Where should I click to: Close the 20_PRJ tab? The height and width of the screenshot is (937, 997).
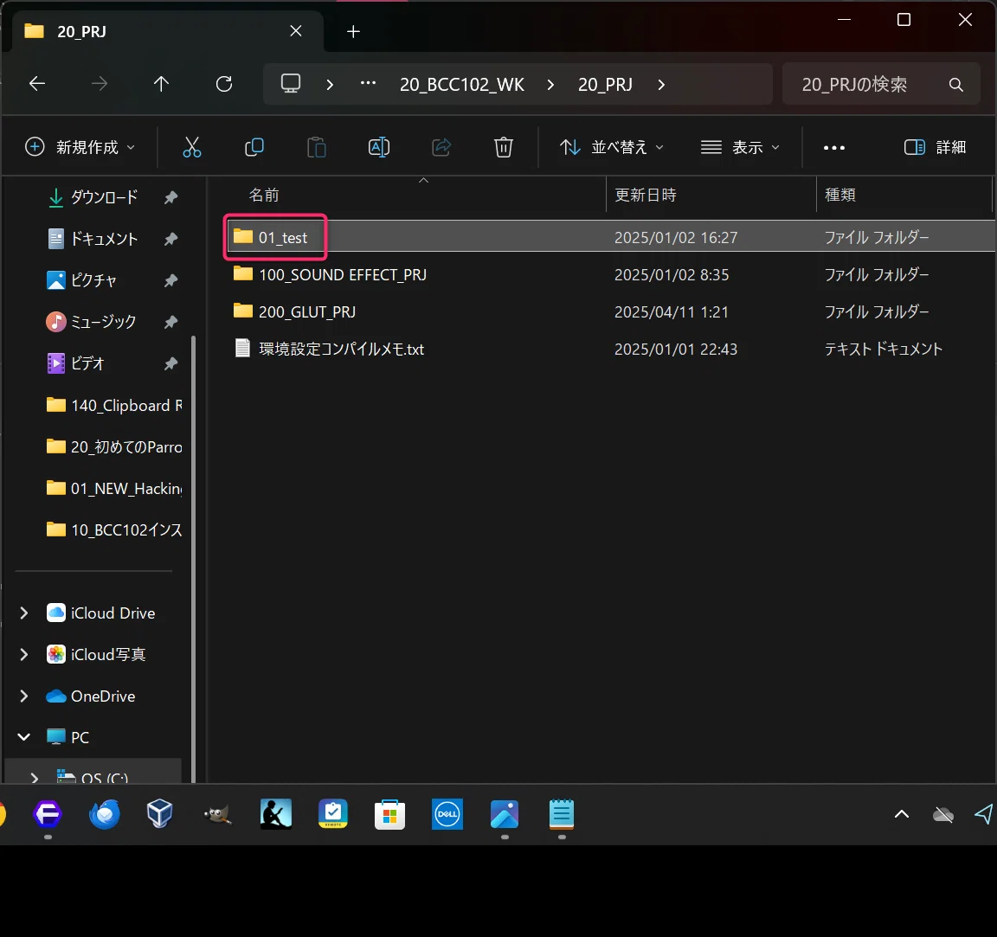pos(296,30)
